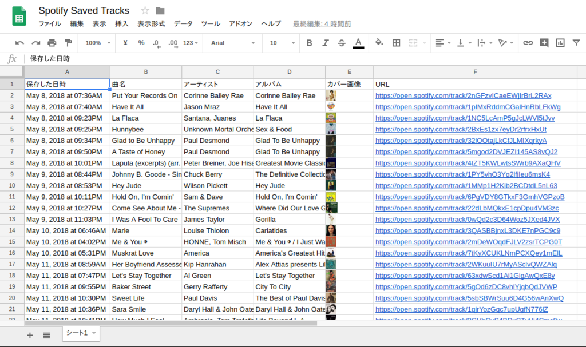
Task: Show the all sheets list
Action: click(46, 335)
